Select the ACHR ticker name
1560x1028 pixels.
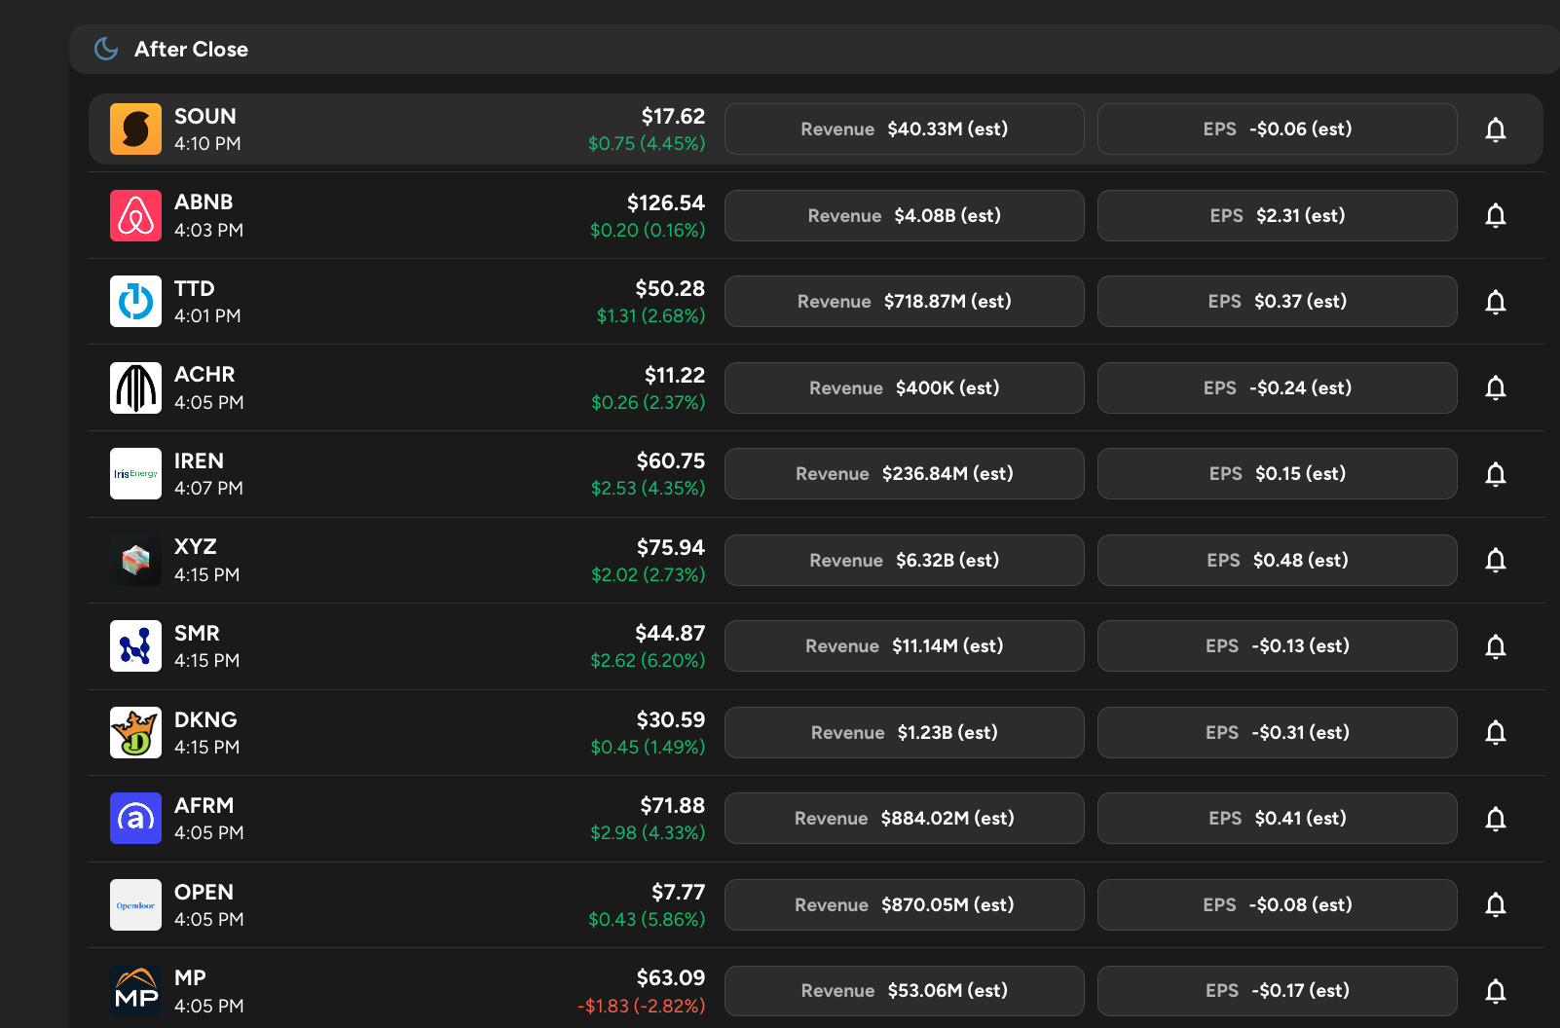(x=204, y=374)
